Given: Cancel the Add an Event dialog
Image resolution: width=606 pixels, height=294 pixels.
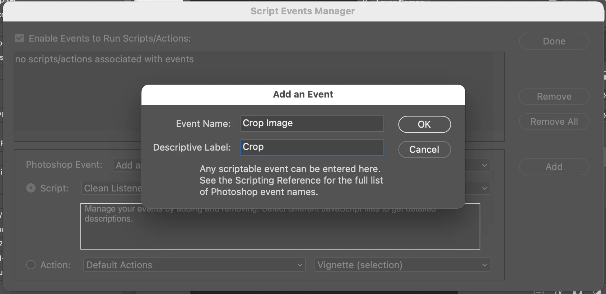Looking at the screenshot, I should pos(424,150).
